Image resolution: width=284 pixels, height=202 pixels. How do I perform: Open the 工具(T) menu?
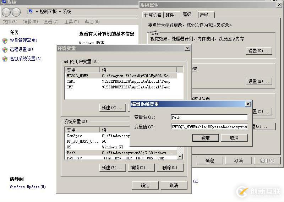coord(71,22)
